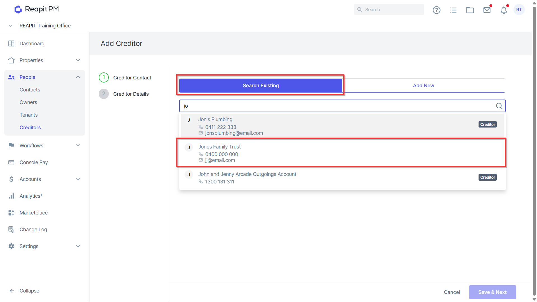537x302 pixels.
Task: Collapse the sidebar using Collapse icon
Action: pos(11,291)
